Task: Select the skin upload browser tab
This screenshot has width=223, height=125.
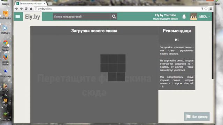Action: click(x=30, y=3)
